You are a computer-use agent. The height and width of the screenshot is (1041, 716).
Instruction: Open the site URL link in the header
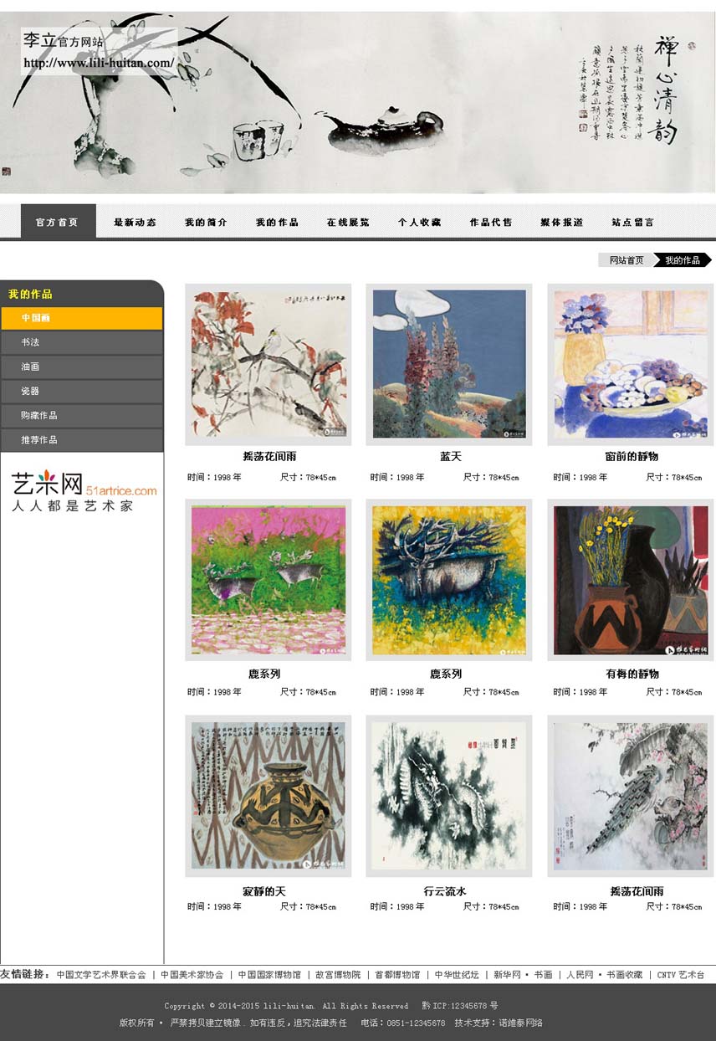click(x=99, y=63)
